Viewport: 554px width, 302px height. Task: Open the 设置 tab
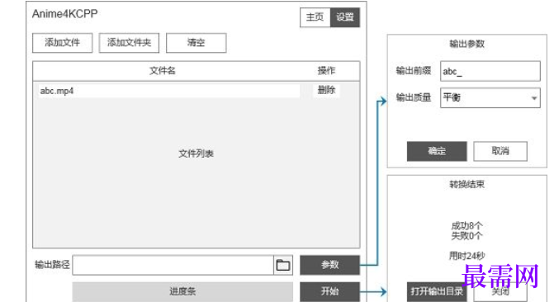point(345,17)
